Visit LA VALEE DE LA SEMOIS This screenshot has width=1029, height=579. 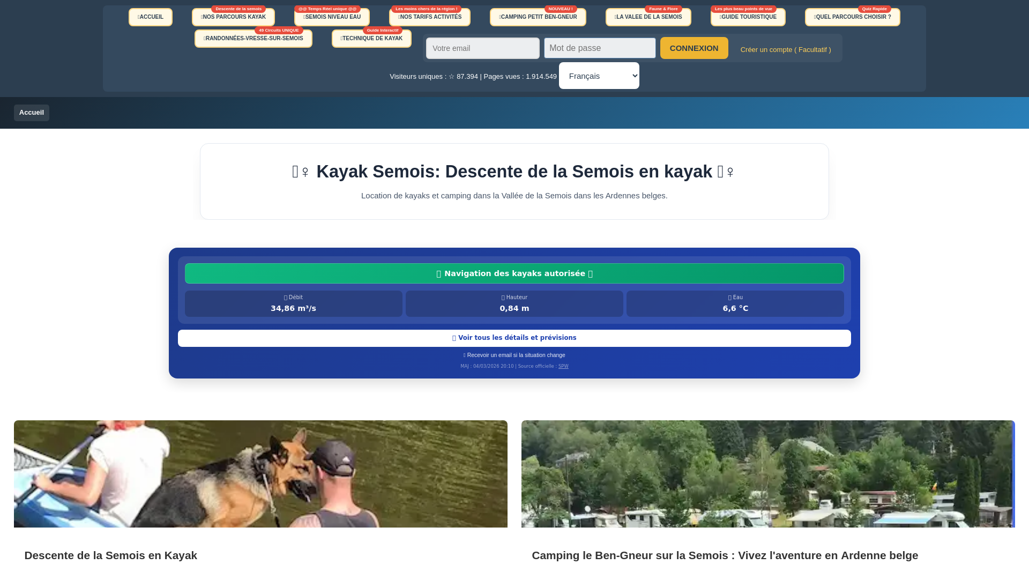[648, 17]
